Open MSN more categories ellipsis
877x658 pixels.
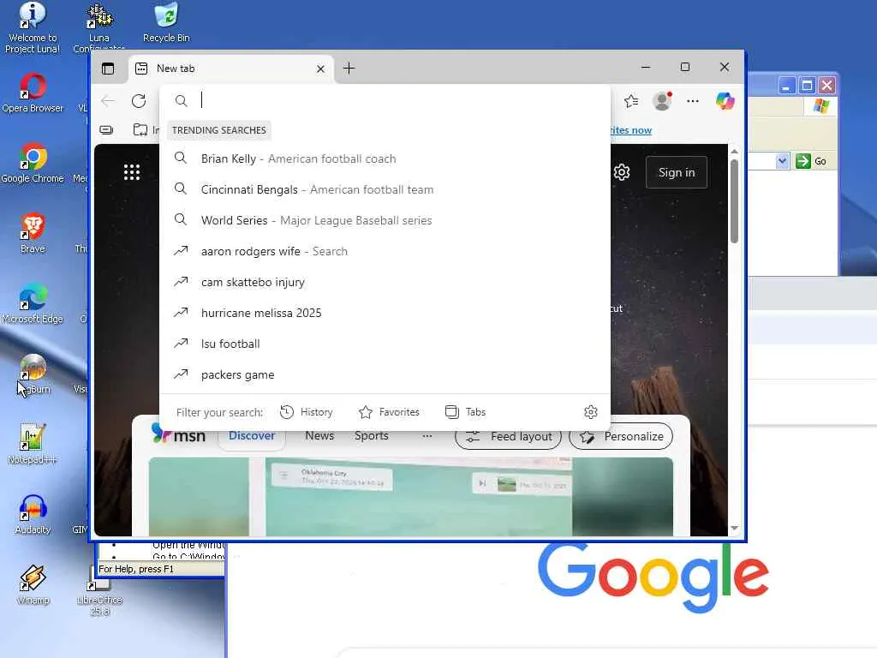[x=427, y=436]
